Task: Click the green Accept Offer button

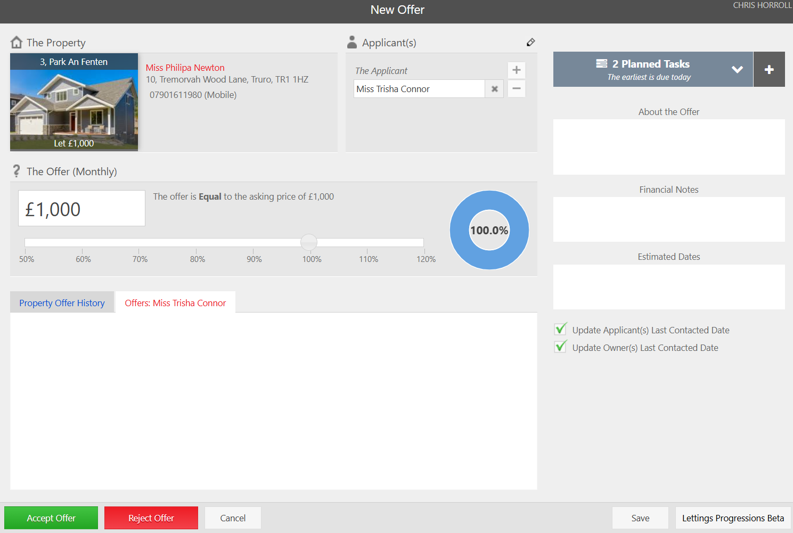Action: 51,518
